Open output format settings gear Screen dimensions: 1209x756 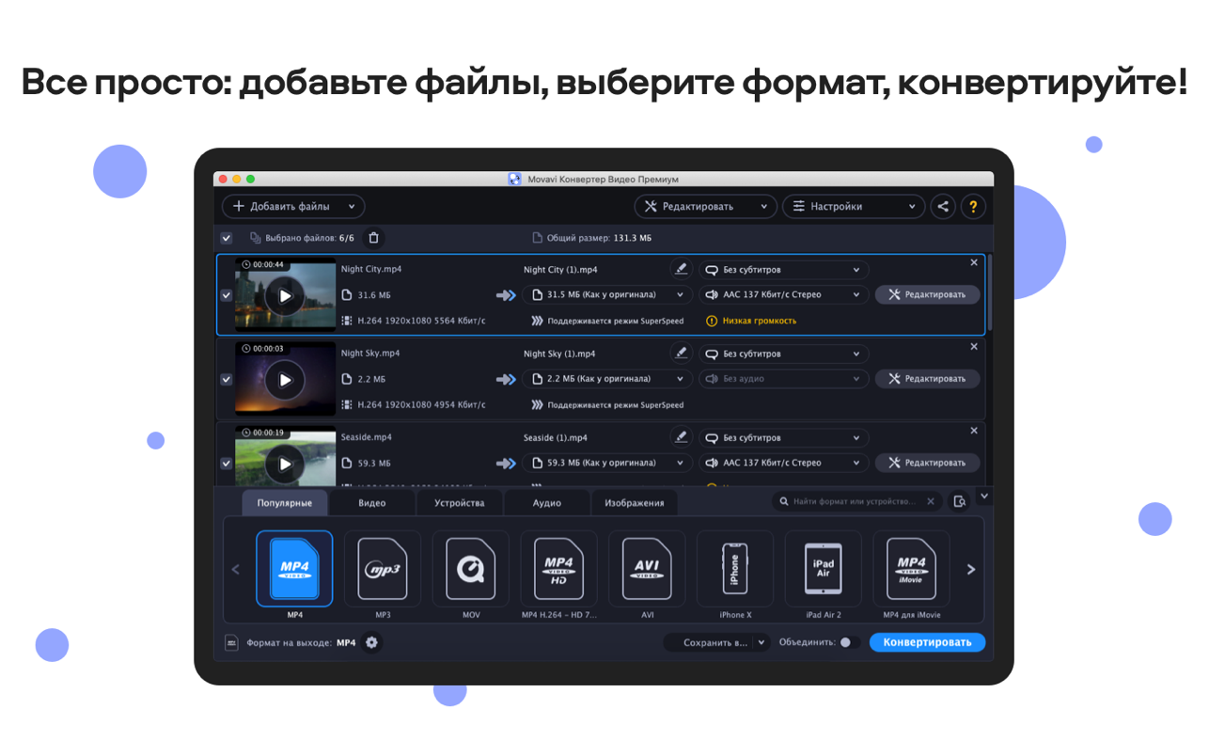[371, 642]
